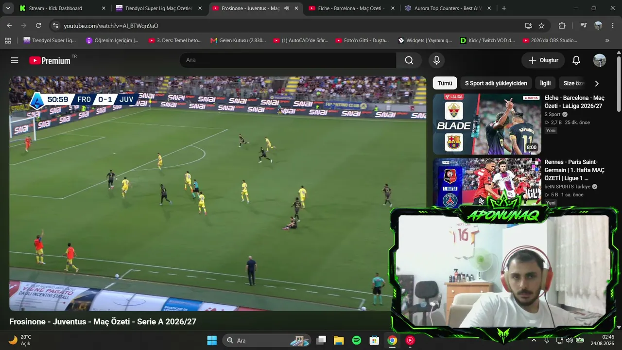Click the browser address bar URL
Image resolution: width=622 pixels, height=350 pixels.
click(x=111, y=26)
